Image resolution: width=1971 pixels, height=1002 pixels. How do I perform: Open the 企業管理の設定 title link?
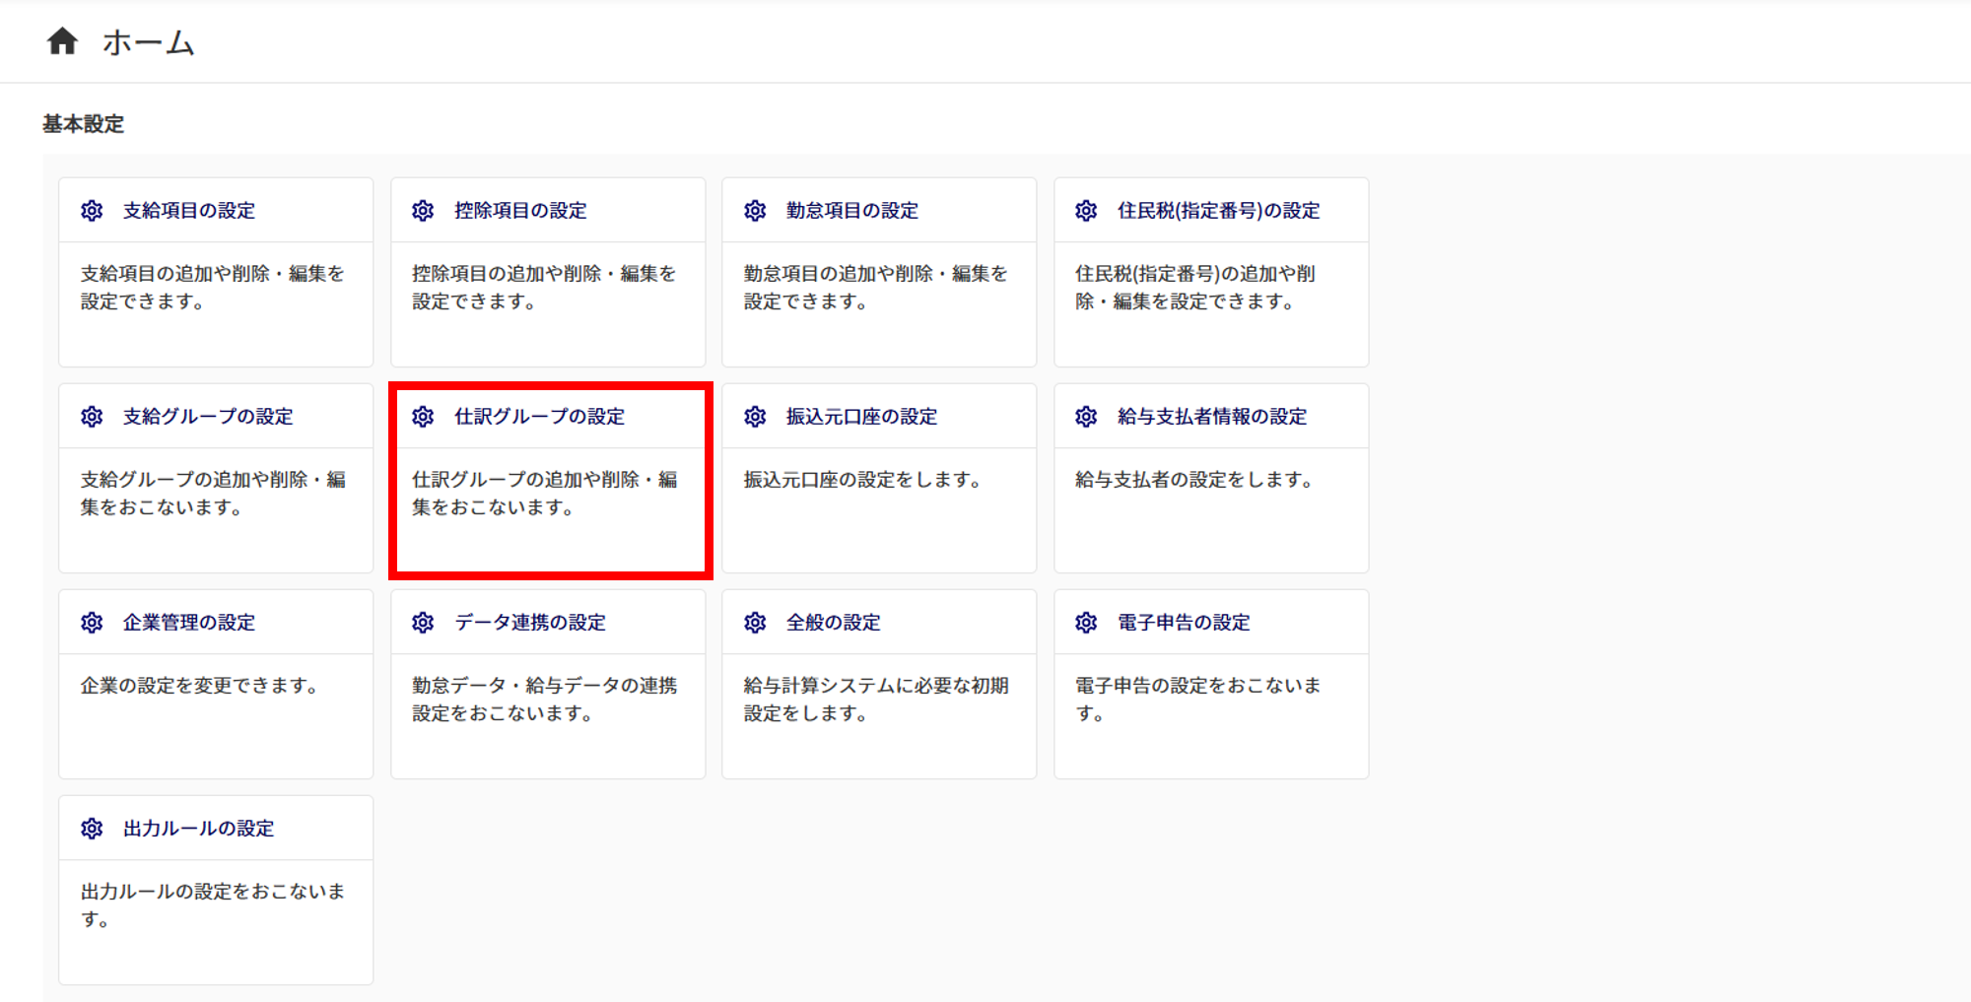pos(188,623)
